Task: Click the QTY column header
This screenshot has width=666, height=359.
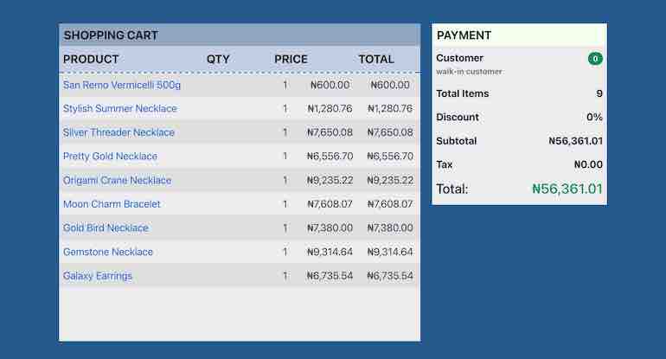Action: coord(218,60)
